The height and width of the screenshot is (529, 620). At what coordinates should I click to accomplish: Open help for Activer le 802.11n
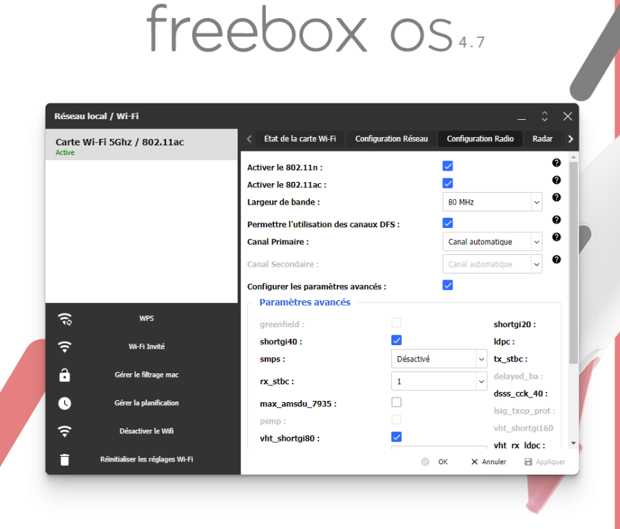(557, 163)
